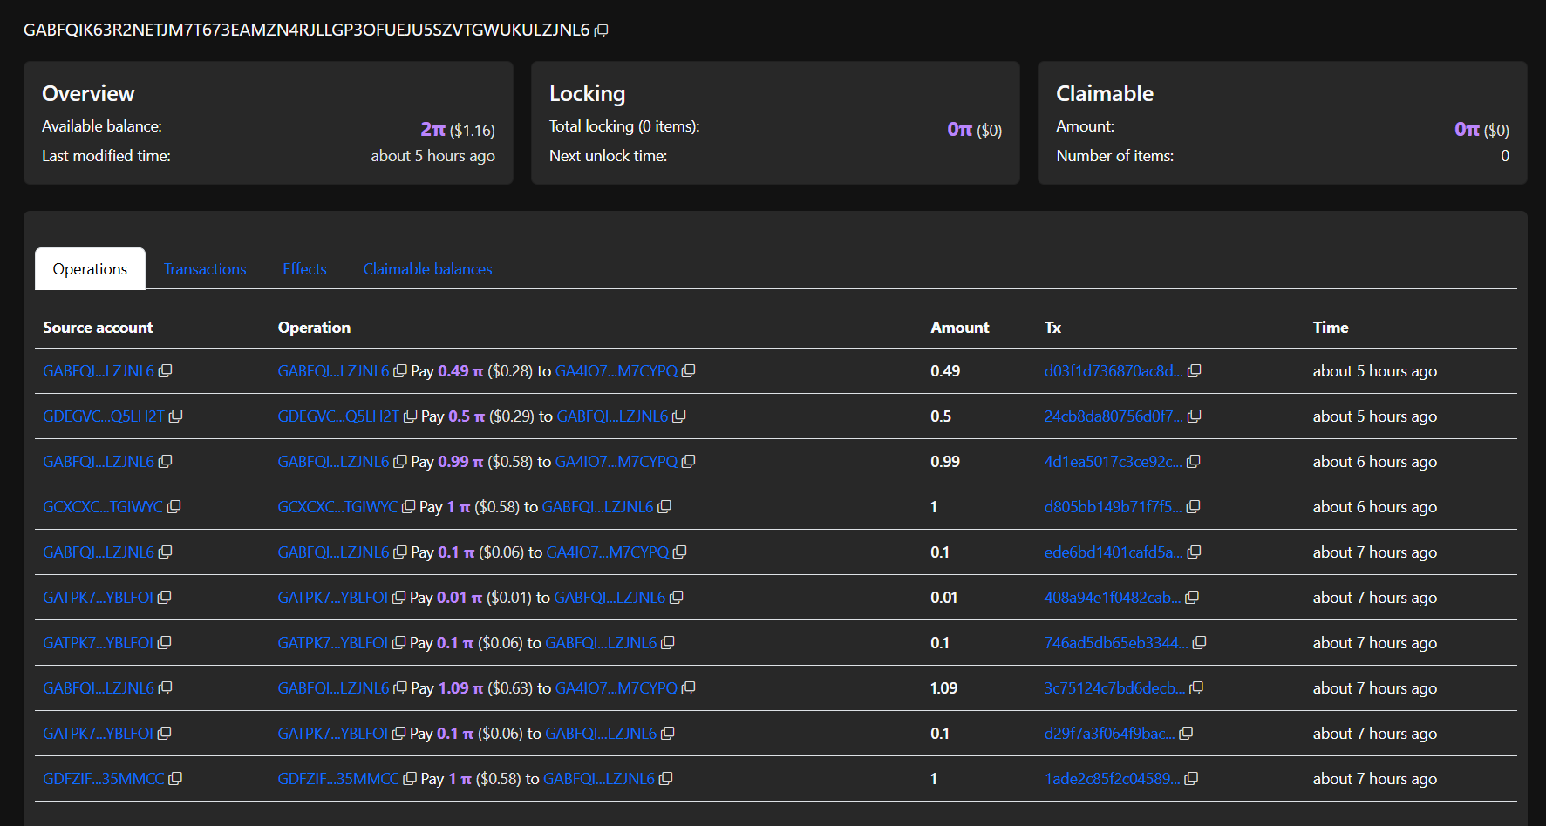Viewport: 1546px width, 826px height.
Task: Copy transaction hash 24cb8da80756d0f7
Action: pos(1195,416)
